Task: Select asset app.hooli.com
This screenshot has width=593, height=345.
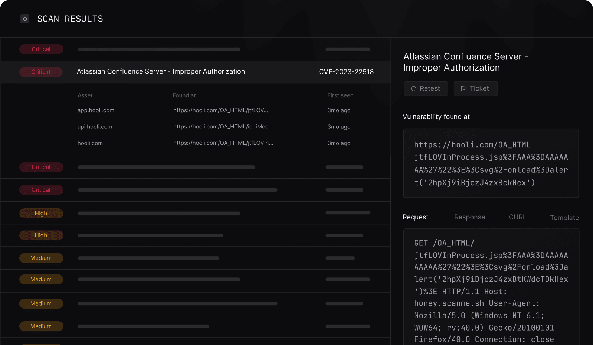Action: [x=96, y=110]
